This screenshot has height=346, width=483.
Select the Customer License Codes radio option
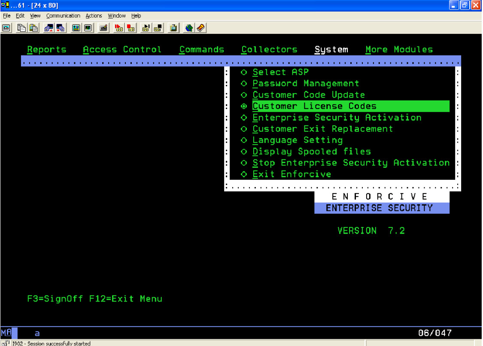244,106
